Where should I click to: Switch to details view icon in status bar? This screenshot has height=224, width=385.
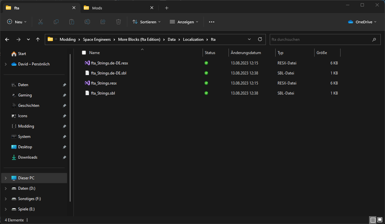pyautogui.click(x=373, y=220)
